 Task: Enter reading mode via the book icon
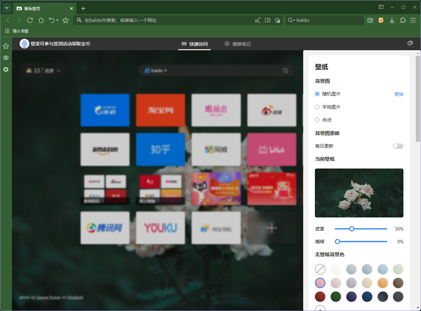[x=266, y=20]
